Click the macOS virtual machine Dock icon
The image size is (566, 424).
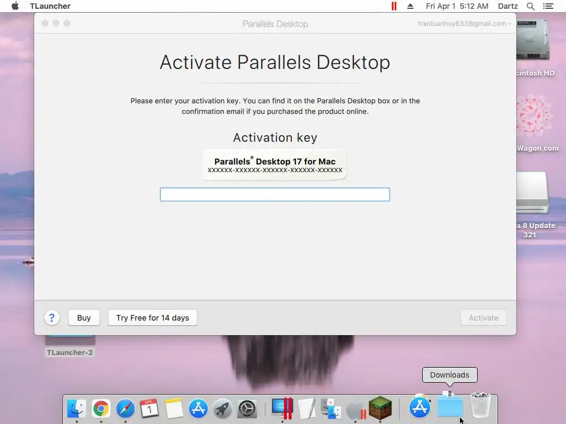[x=355, y=409]
